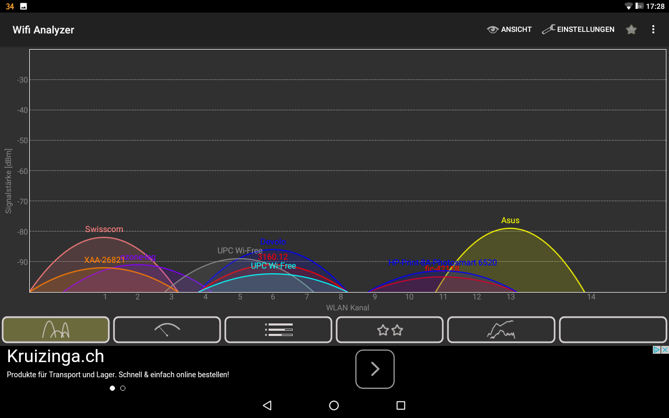
Task: Click the 17:28 clock
Action: click(655, 6)
